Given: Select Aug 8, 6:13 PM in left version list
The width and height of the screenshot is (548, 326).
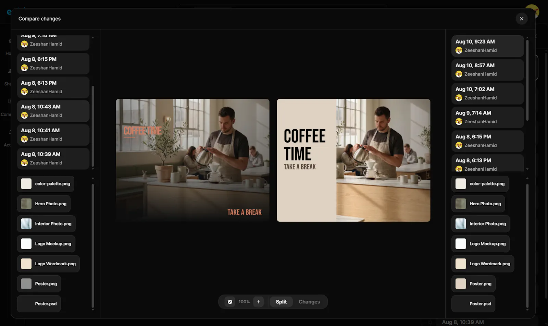Looking at the screenshot, I should point(53,87).
